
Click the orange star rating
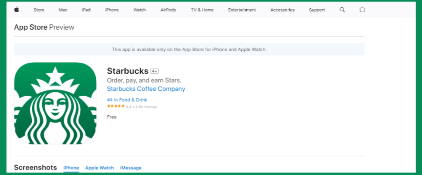(x=116, y=106)
